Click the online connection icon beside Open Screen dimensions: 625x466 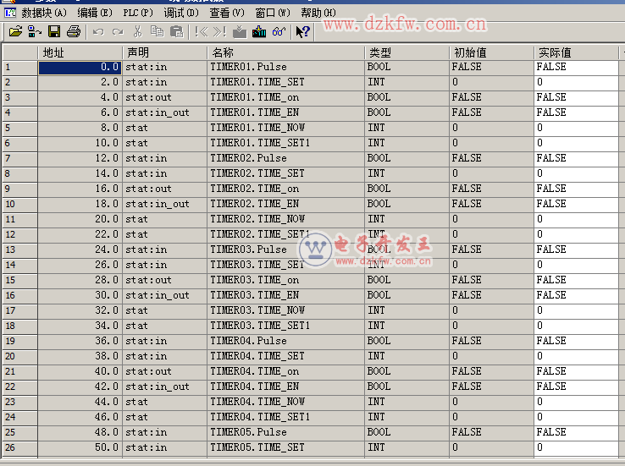35,32
